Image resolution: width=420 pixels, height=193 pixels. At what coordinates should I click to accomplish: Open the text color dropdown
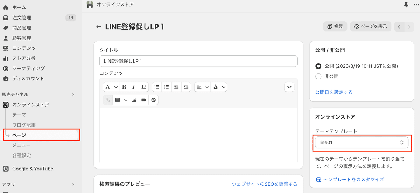[x=219, y=87]
